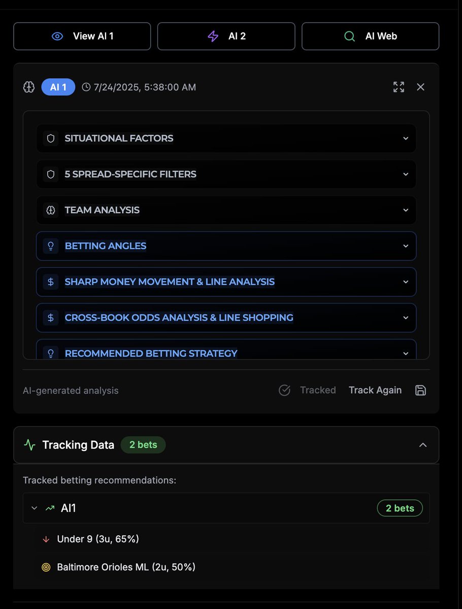The width and height of the screenshot is (462, 609).
Task: Switch to the AI 2 view
Action: pyautogui.click(x=226, y=36)
